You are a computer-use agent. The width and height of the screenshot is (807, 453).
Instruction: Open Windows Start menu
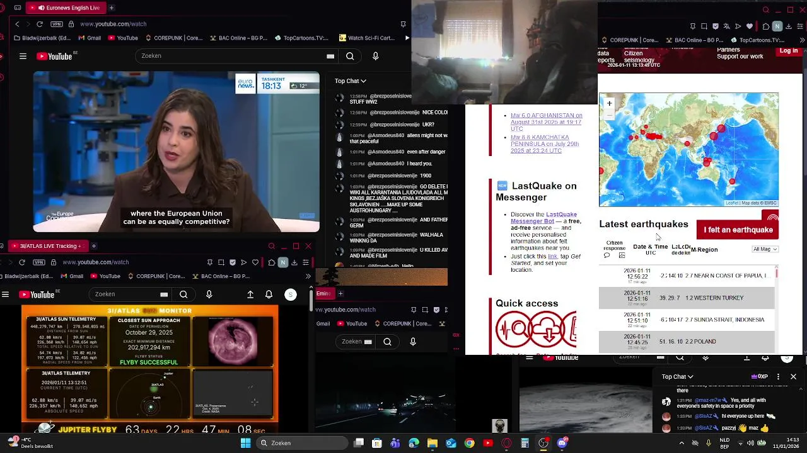pos(245,443)
